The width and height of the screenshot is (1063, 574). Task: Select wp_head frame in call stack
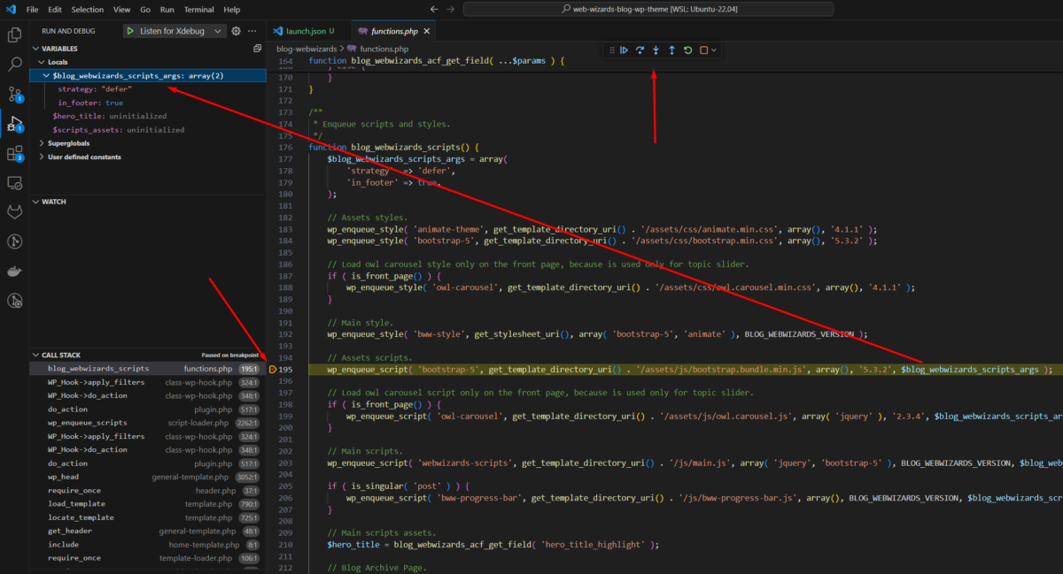coord(147,477)
